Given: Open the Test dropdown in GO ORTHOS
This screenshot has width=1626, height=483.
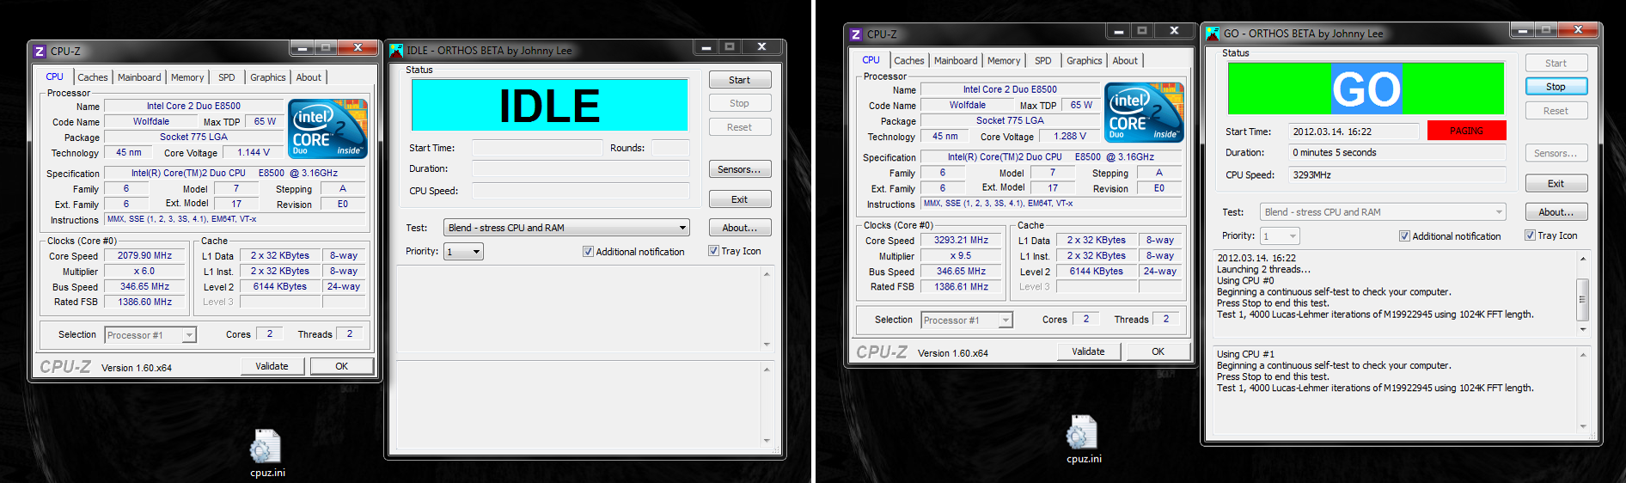Looking at the screenshot, I should click(x=1384, y=212).
